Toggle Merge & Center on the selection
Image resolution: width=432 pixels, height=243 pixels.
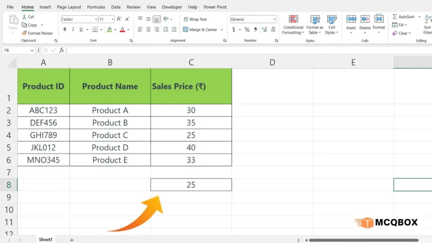pyautogui.click(x=202, y=30)
